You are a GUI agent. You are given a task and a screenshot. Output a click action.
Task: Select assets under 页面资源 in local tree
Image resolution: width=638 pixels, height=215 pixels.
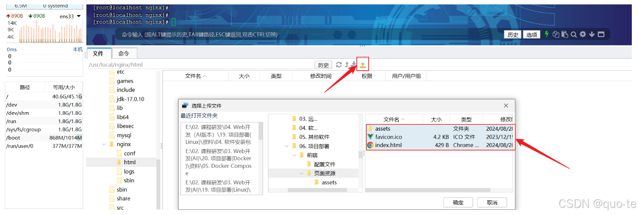tap(329, 182)
